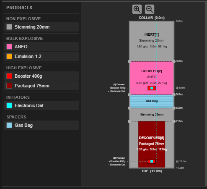Select the INERT[1] stemming deck
The image size is (207, 189).
click(152, 41)
